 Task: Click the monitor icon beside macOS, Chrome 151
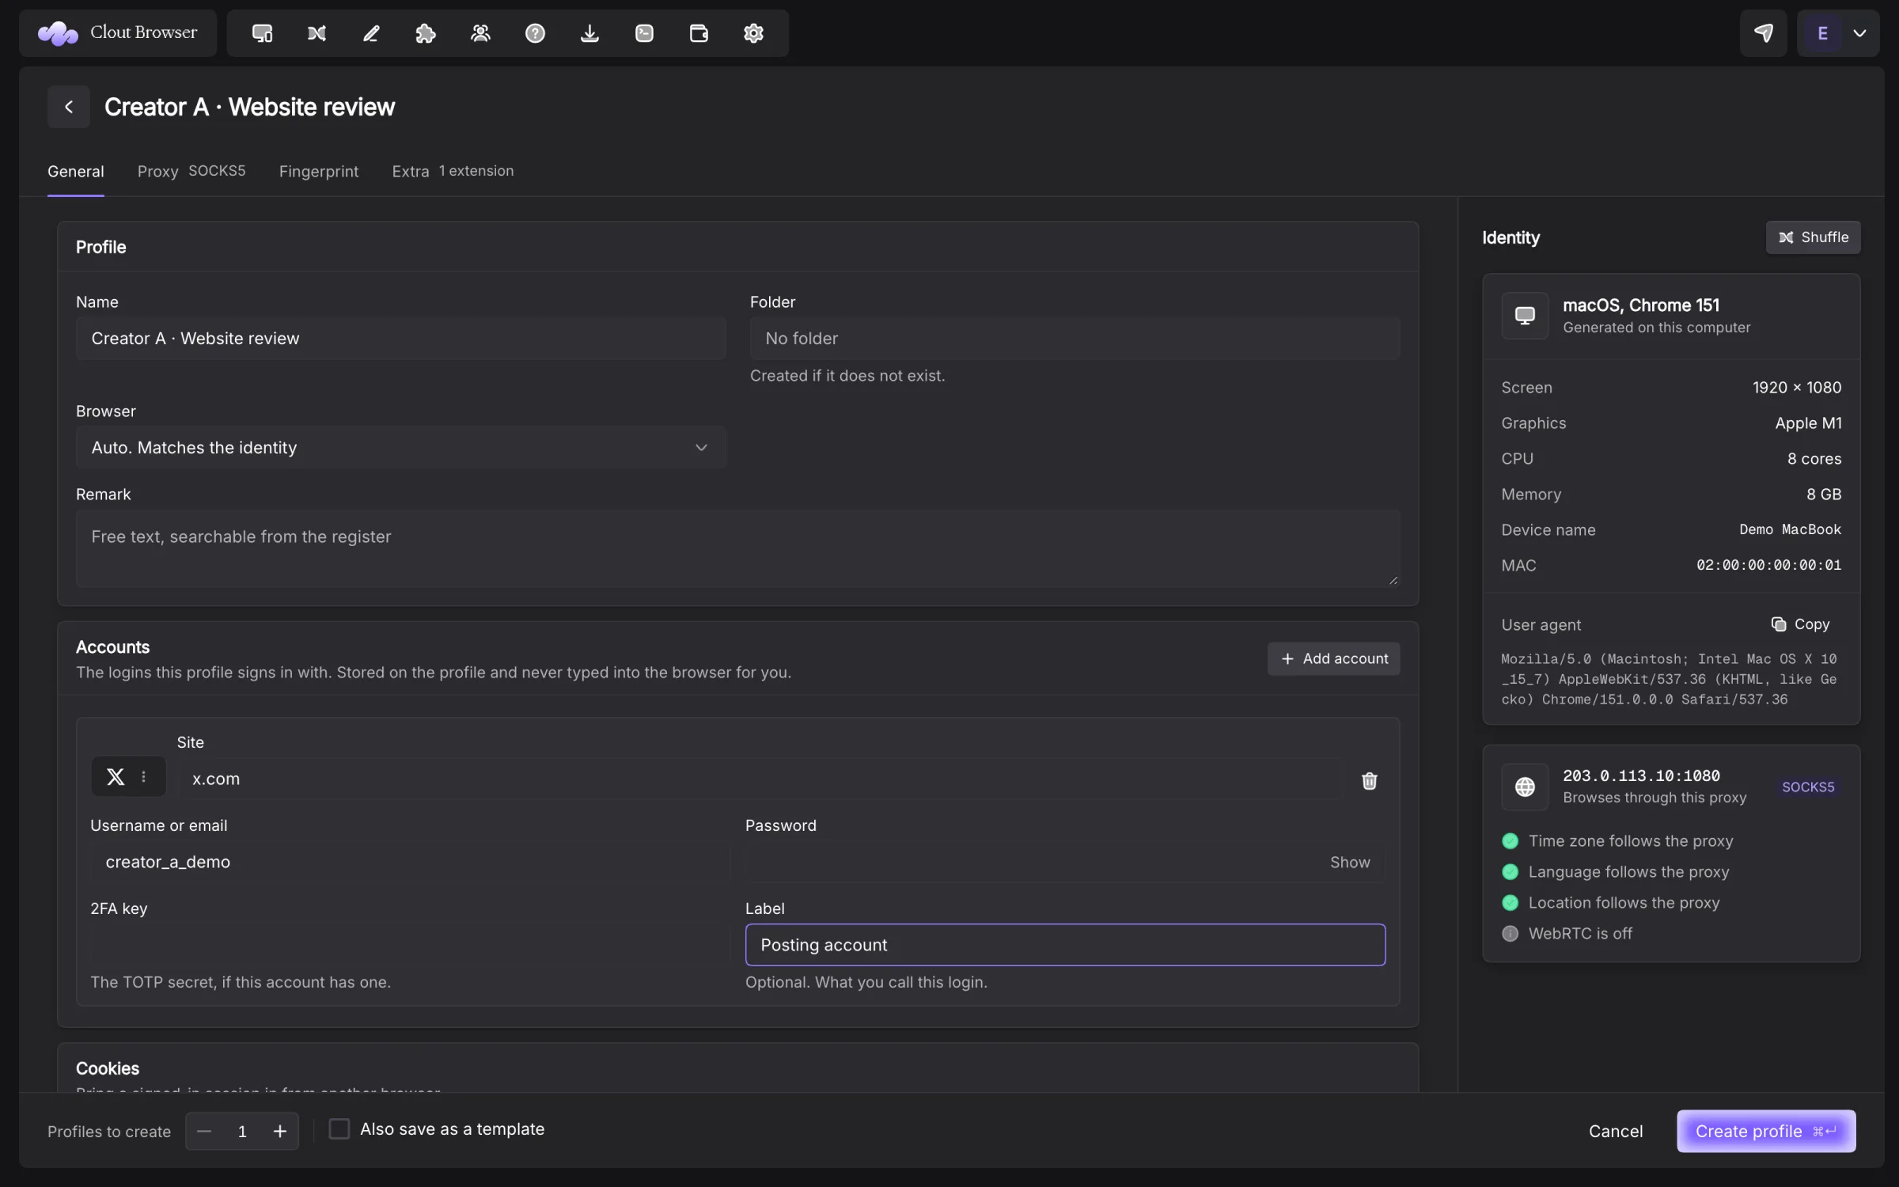pyautogui.click(x=1525, y=315)
